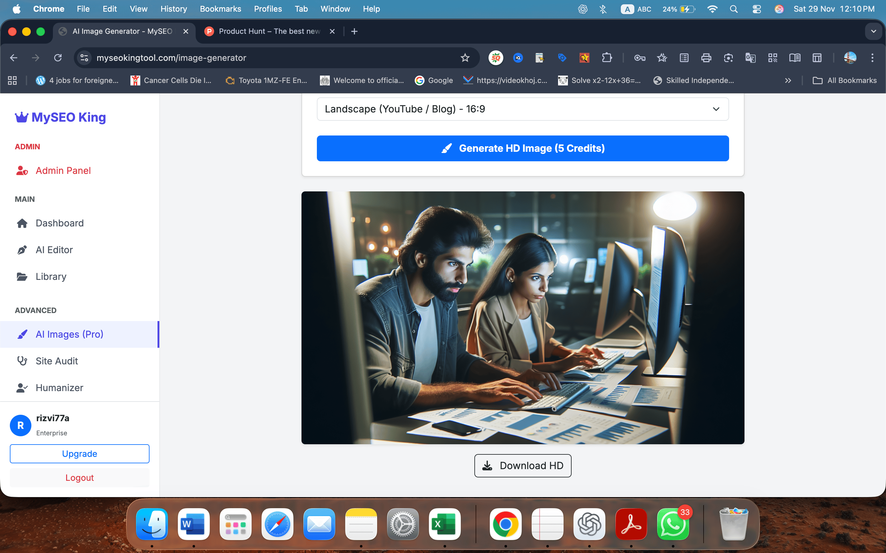Expand the hidden bookmarks overflow chevron

[788, 80]
